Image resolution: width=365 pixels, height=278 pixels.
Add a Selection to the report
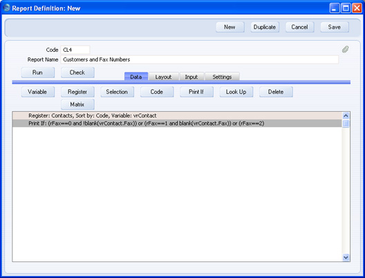pyautogui.click(x=117, y=92)
